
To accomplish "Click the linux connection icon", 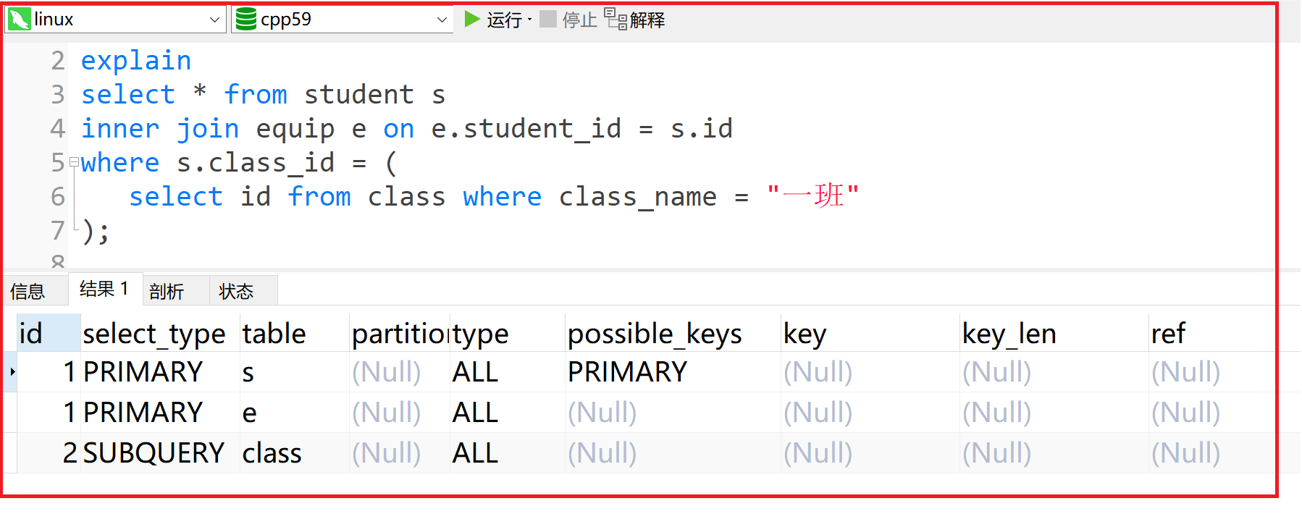I will coord(20,20).
